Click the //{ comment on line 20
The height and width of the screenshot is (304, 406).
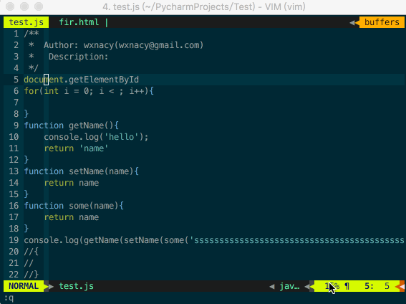[x=31, y=252]
